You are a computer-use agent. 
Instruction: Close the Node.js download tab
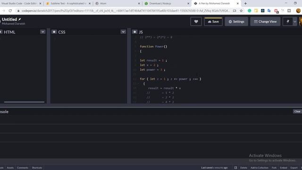pos(188,3)
